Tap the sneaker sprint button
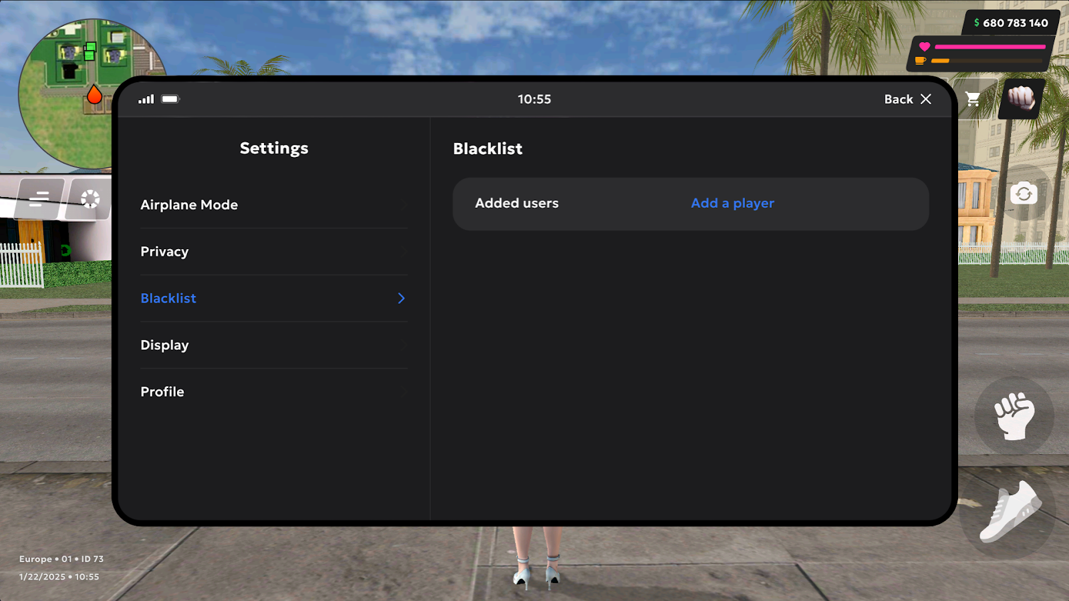The width and height of the screenshot is (1069, 601). [x=1009, y=512]
